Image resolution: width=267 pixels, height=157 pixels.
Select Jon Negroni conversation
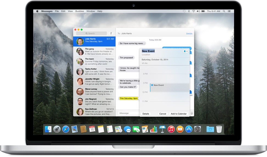[x=94, y=102]
